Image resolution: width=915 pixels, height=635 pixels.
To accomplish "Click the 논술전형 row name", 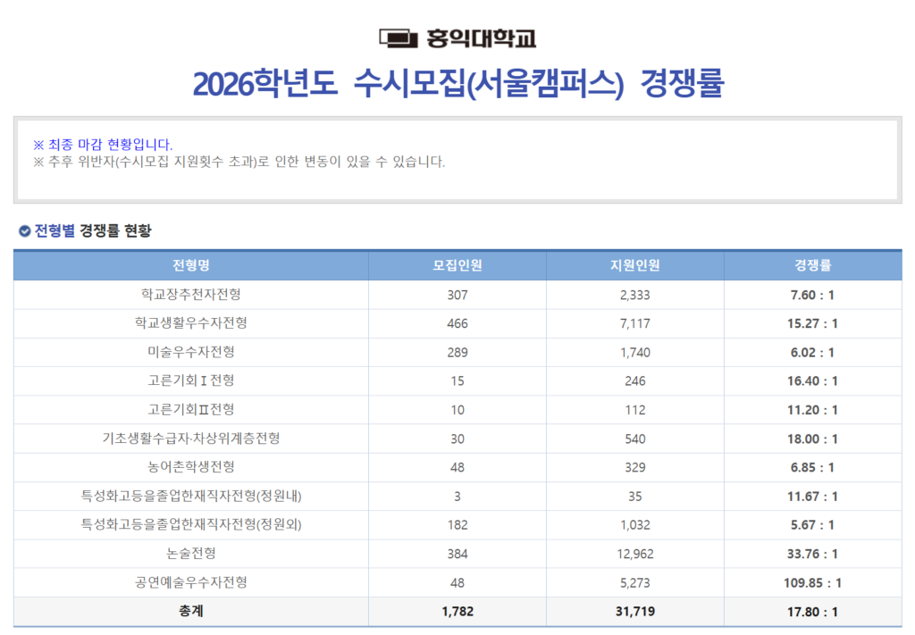I will point(191,554).
